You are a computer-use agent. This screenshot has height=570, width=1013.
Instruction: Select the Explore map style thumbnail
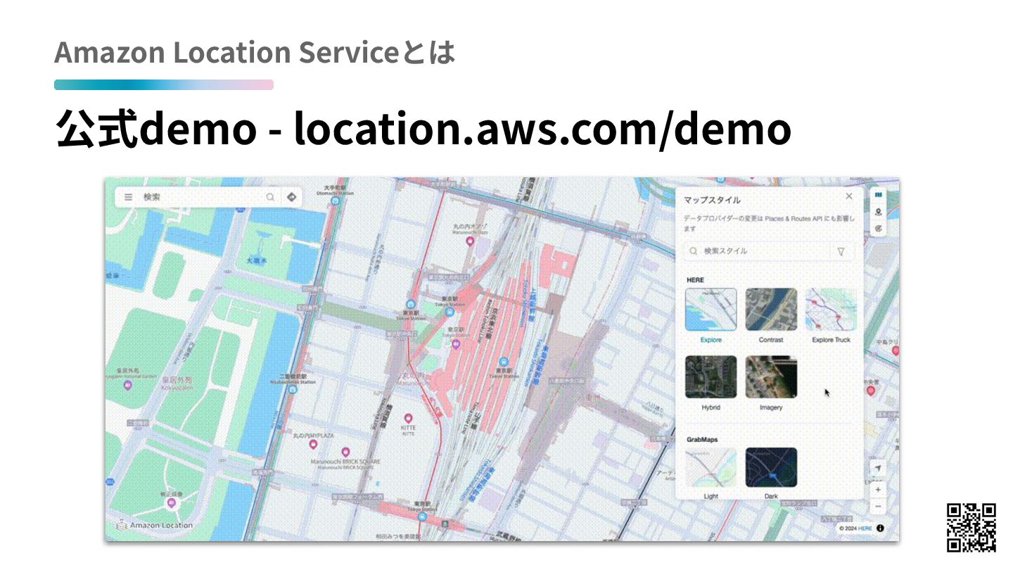(x=711, y=310)
